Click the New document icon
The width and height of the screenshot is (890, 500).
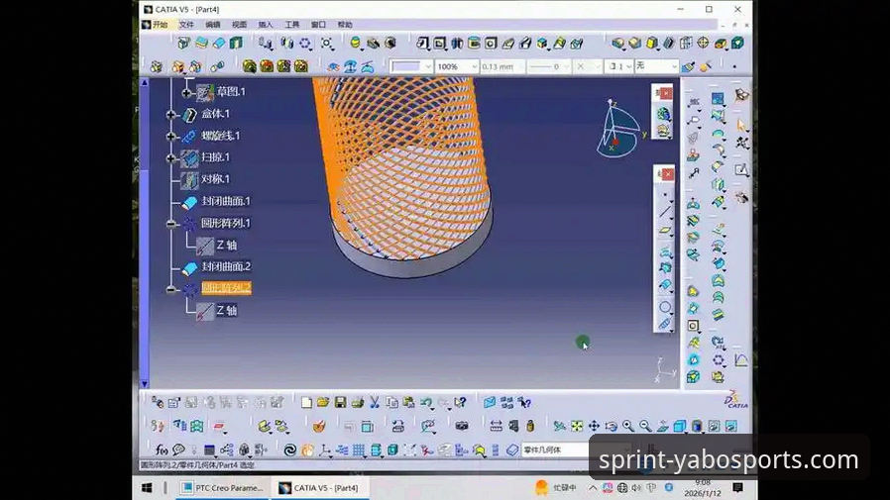coord(306,403)
